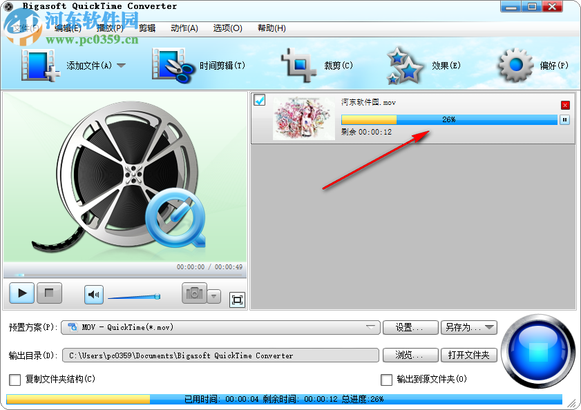Viewport: 581px width, 410px height.
Task: Open the 另存为 save-as dropdown
Action: tap(490, 328)
